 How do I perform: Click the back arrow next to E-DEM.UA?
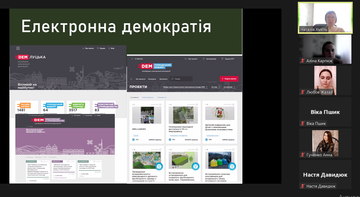click(x=132, y=59)
